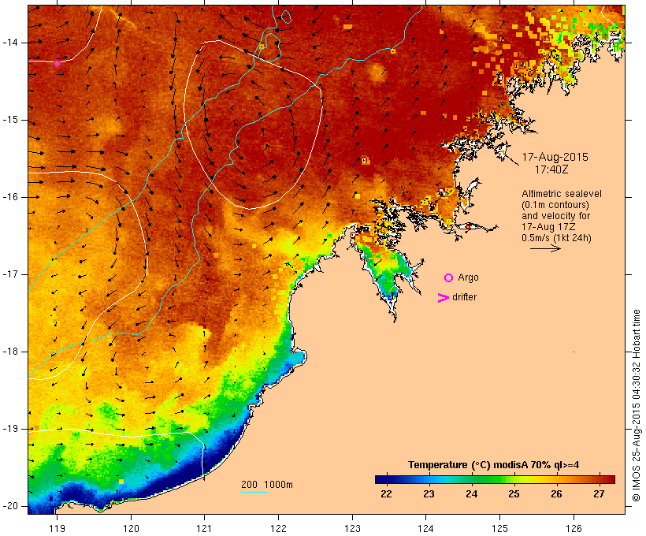Click latitude axis label "-14"
Screen dimensions: 646x536
[10, 43]
